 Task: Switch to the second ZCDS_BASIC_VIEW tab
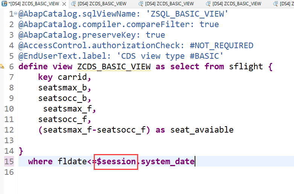(102, 4)
